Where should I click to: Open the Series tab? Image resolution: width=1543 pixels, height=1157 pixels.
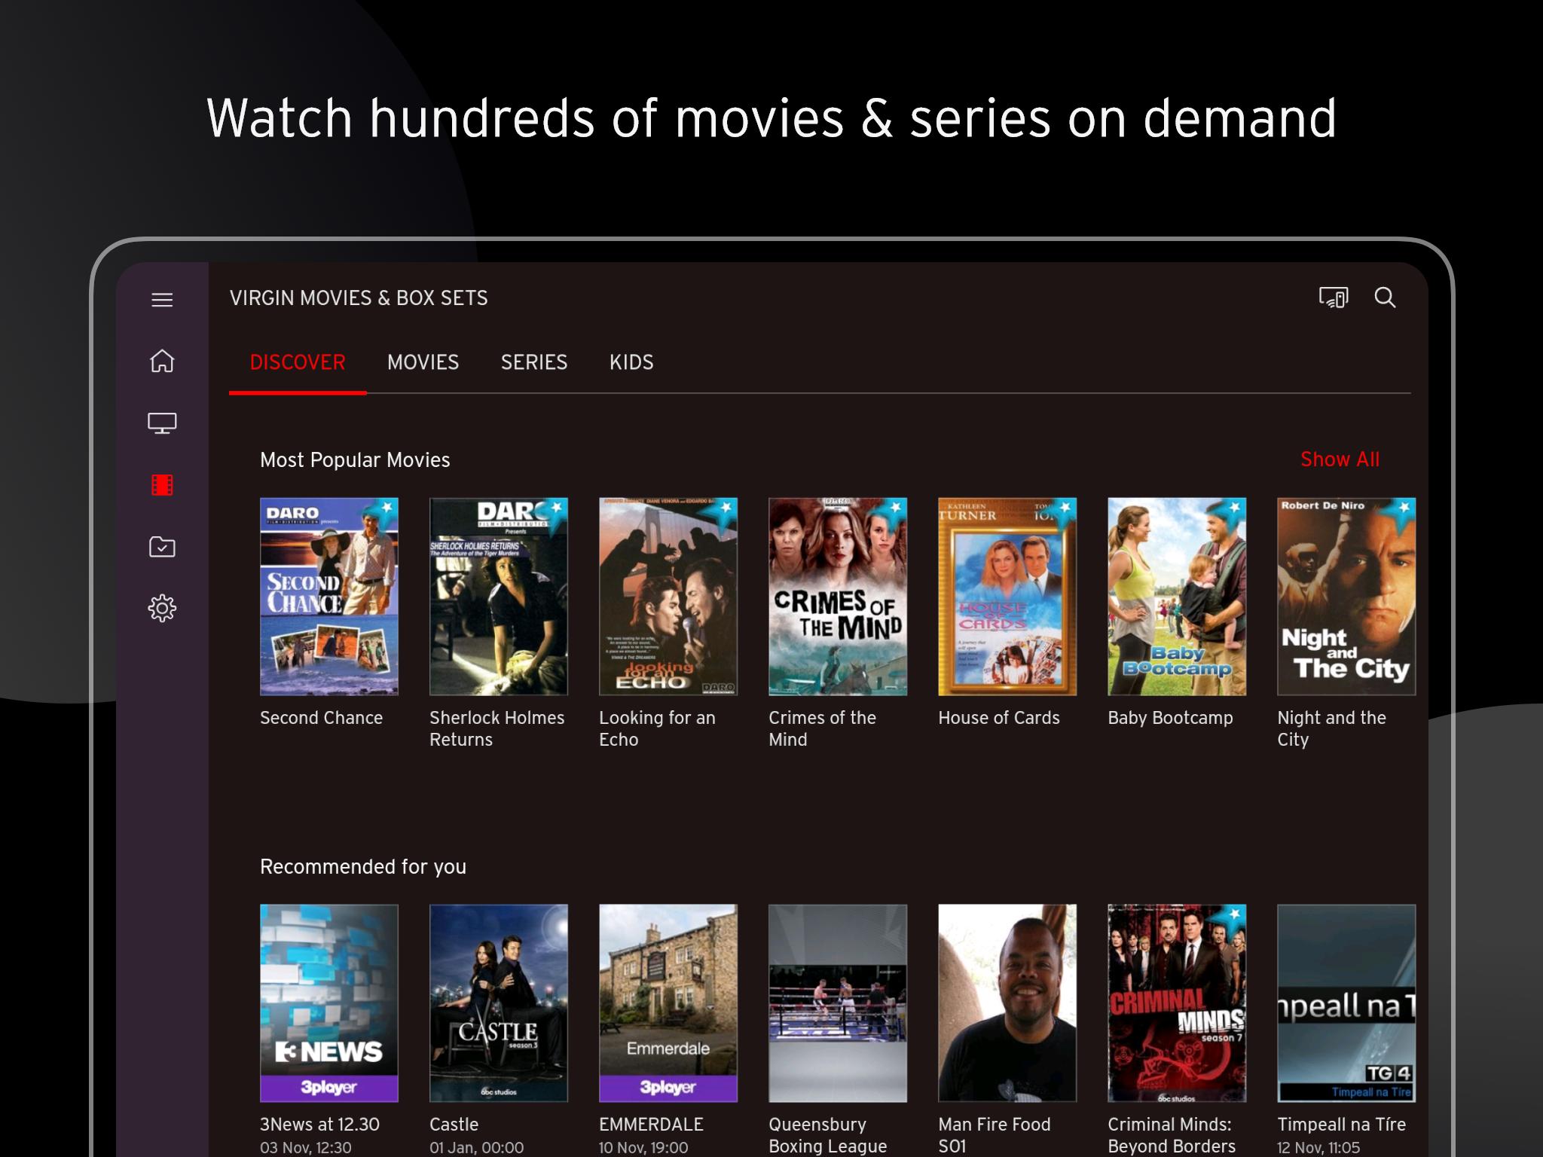coord(533,362)
